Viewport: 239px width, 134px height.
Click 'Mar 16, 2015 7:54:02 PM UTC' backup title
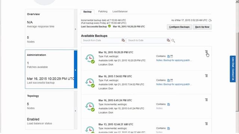pos(115,76)
